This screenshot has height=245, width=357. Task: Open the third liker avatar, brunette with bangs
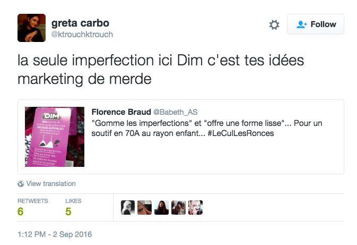coord(161,208)
